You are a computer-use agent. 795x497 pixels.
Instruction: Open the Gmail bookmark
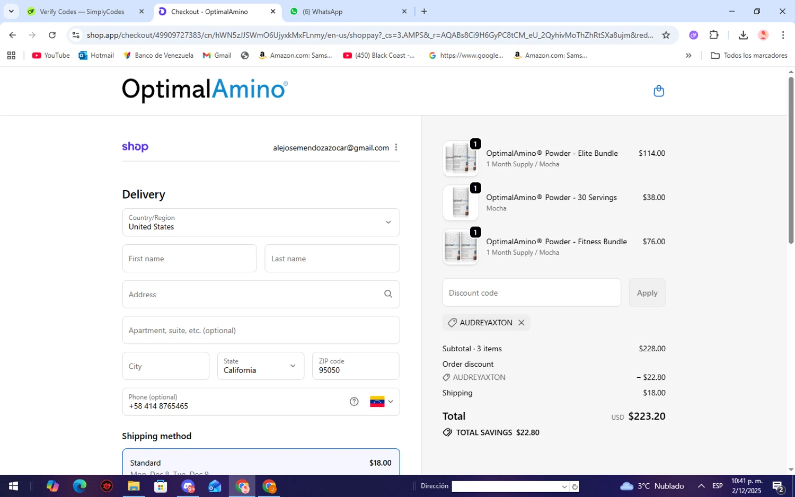tap(217, 55)
